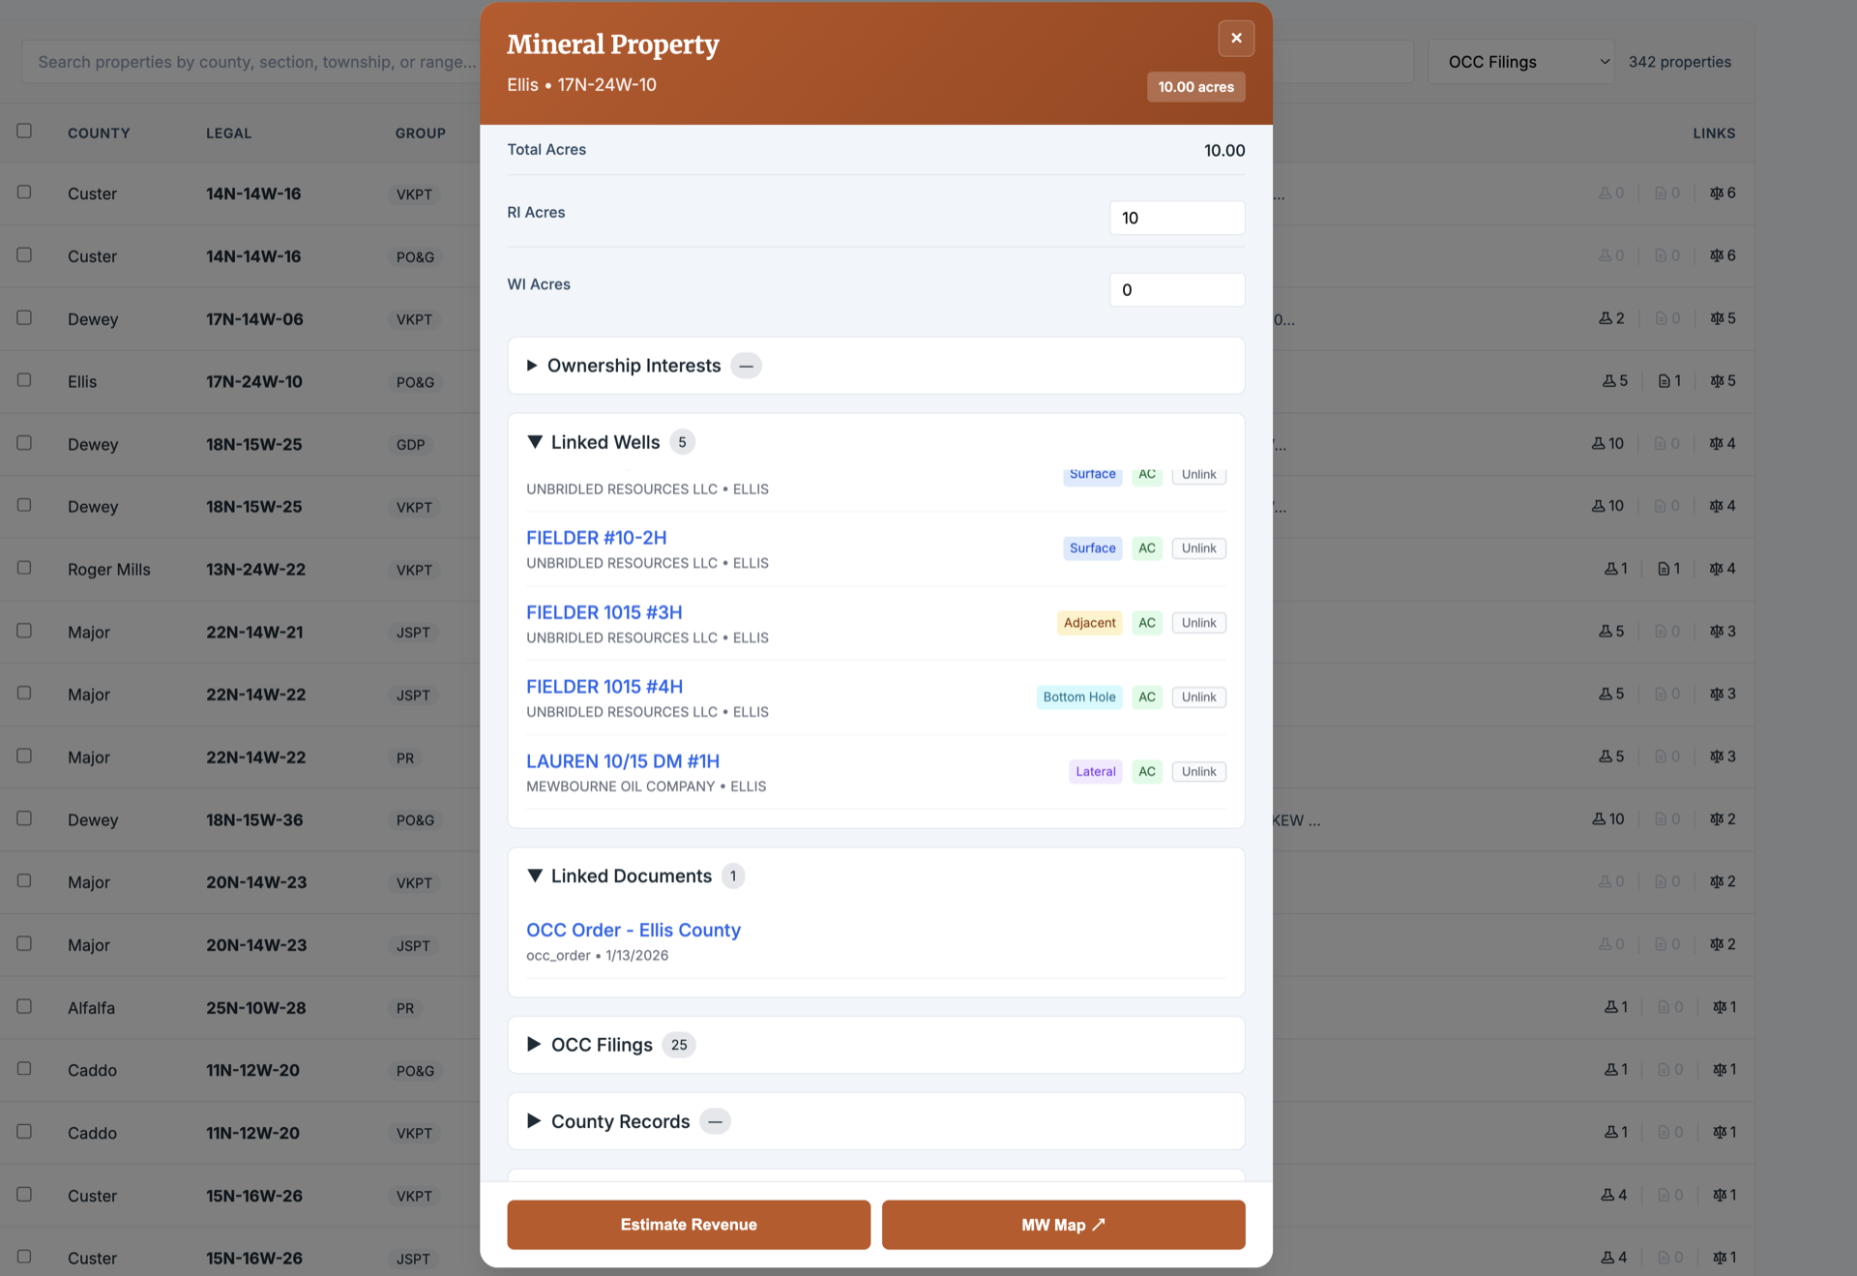The image size is (1857, 1276).
Task: Click the AC badge next to FIELDER 1015 #3H
Action: tap(1147, 622)
